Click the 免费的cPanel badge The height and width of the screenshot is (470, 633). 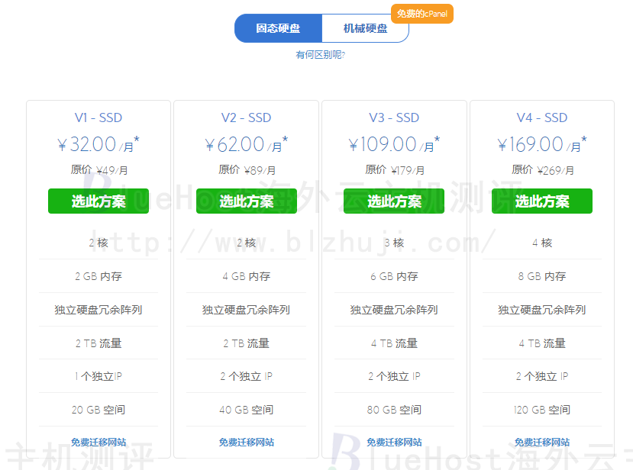[421, 14]
